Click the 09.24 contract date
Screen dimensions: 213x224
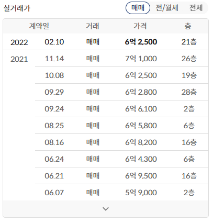point(54,109)
